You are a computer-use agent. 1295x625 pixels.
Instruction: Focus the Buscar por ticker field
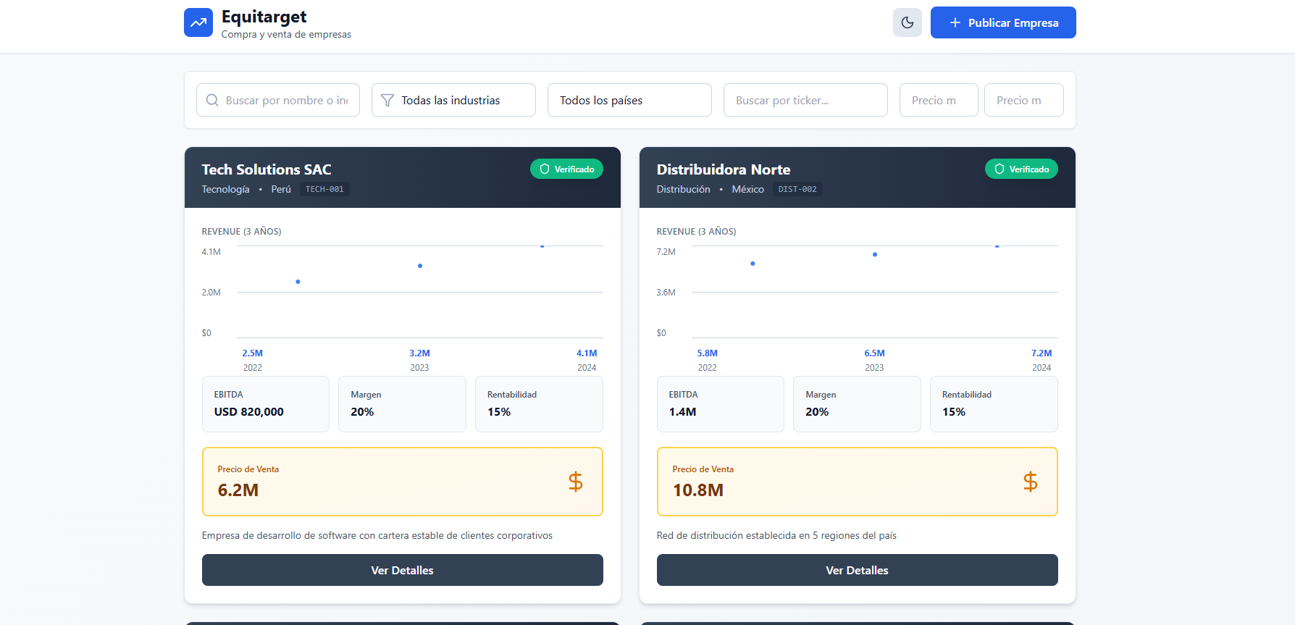[x=805, y=101]
